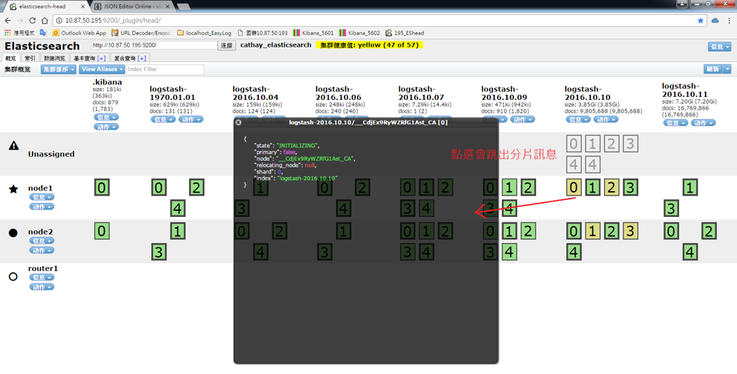Select logstash-2016.10.11 shard 4 on node2
This screenshot has height=374, width=737.
pos(689,252)
